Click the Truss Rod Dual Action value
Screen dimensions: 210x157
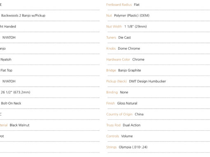[132, 125]
